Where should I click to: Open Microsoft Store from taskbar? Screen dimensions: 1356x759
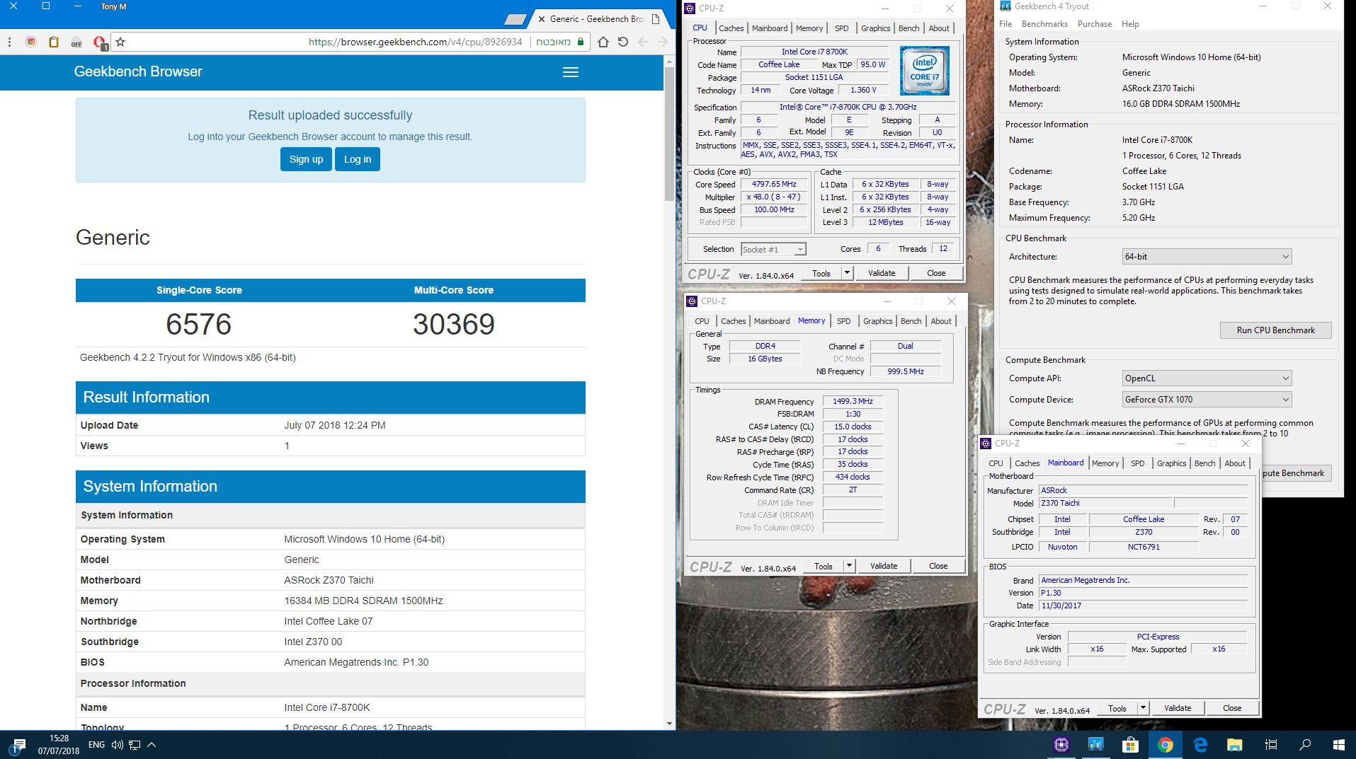pos(1130,744)
